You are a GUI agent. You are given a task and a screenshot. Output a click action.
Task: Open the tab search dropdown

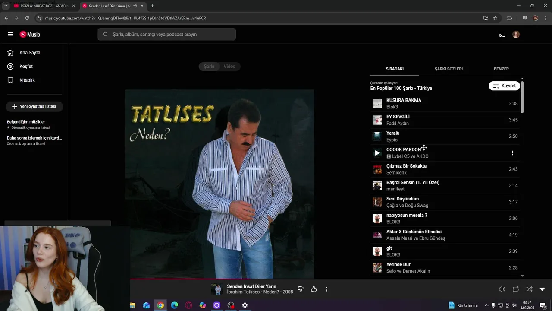(6, 6)
